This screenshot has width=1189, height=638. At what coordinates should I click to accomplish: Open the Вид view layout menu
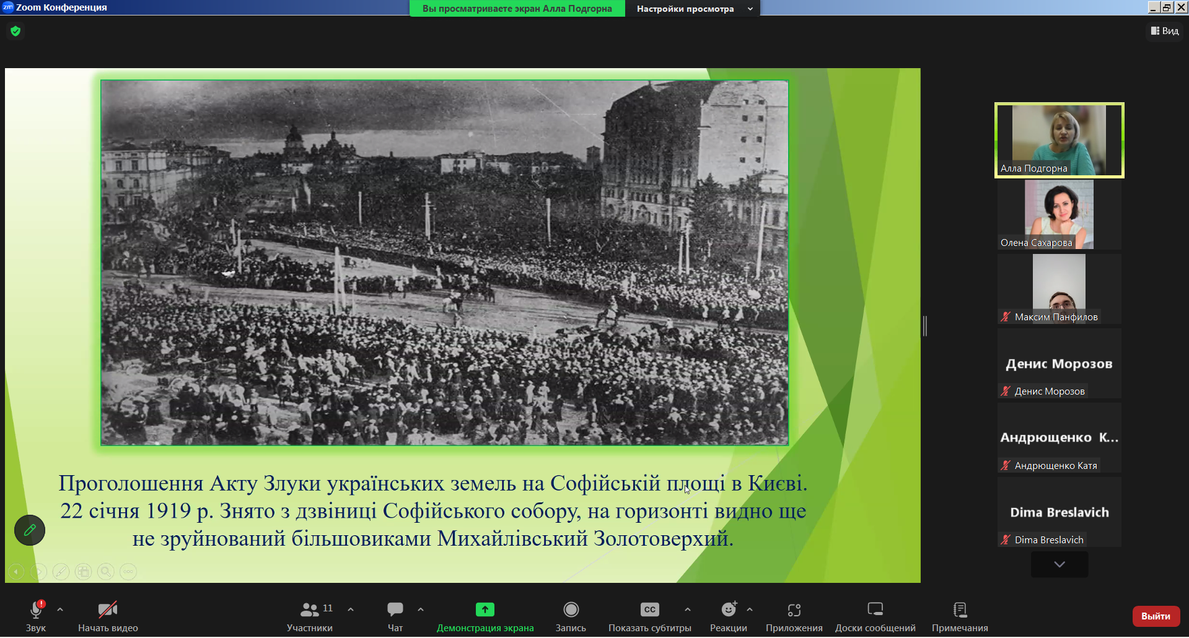click(1165, 31)
